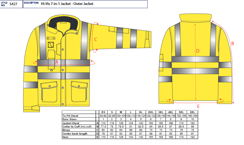Click the red letter E below back hem
This screenshot has width=244, height=145.
coord(198,106)
